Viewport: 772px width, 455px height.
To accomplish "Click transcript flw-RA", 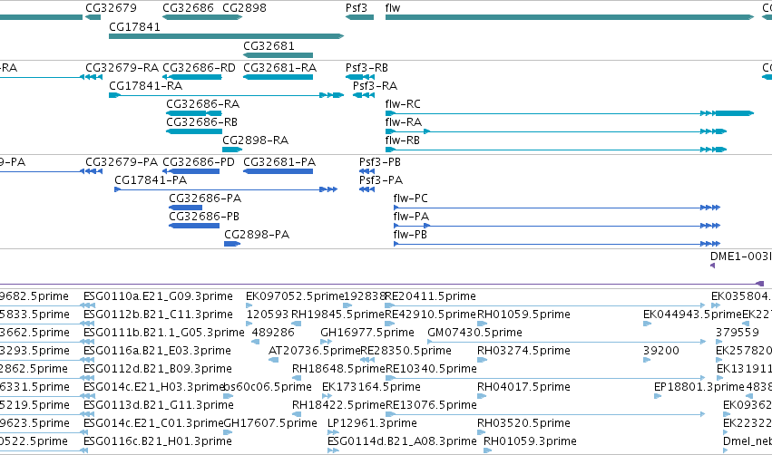I will click(x=403, y=122).
